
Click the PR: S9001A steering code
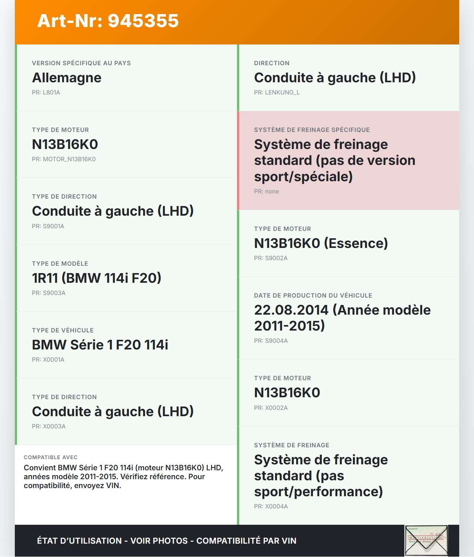coord(48,226)
